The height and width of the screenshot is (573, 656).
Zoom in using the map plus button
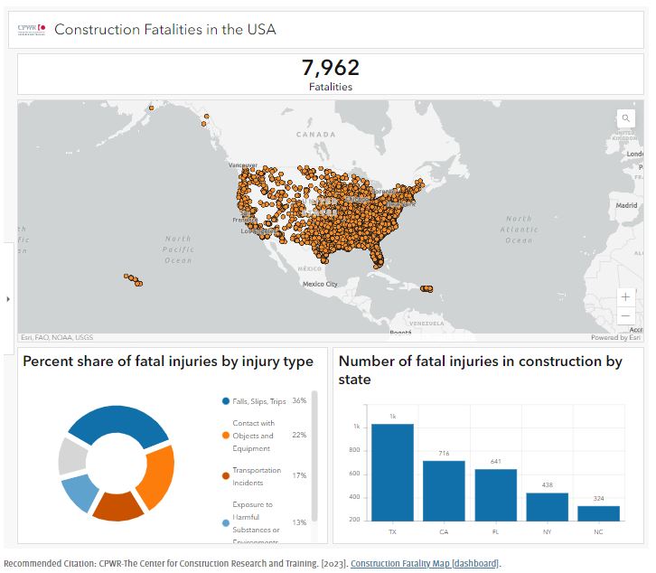pyautogui.click(x=625, y=296)
